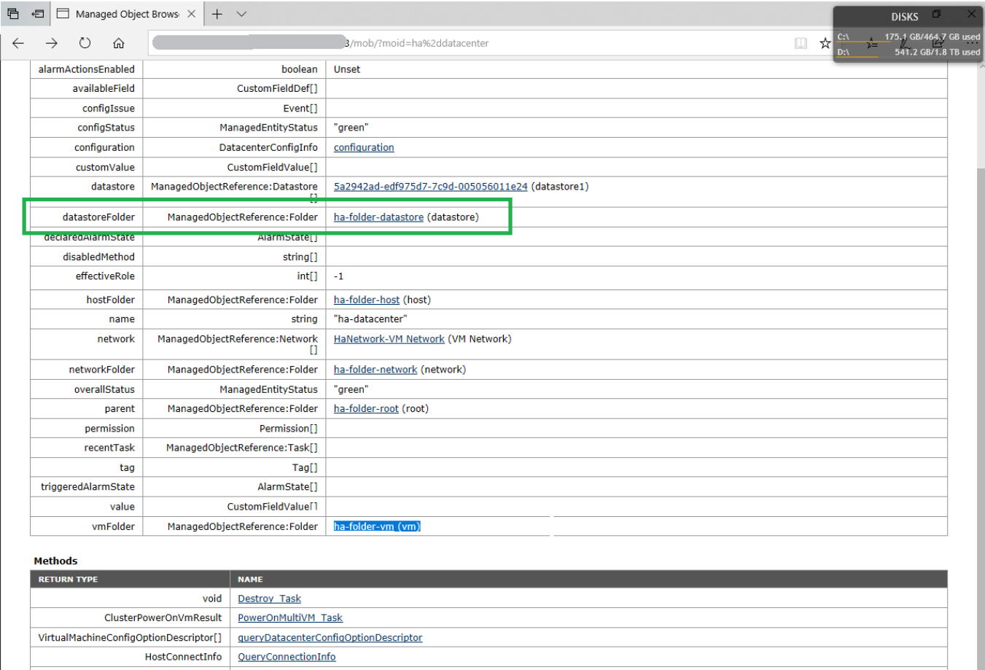The height and width of the screenshot is (670, 985).
Task: Open the Reading view book icon
Action: pyautogui.click(x=801, y=43)
